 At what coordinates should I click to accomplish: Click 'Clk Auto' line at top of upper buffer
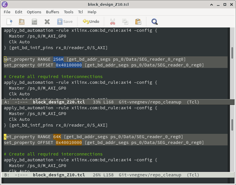coord(19,42)
